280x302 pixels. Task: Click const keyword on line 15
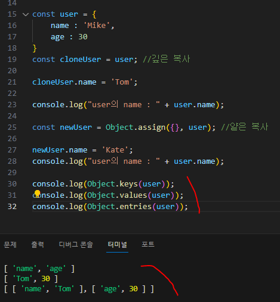tap(44, 14)
